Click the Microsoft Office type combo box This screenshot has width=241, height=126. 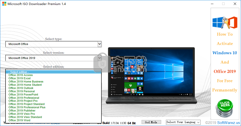(53, 44)
